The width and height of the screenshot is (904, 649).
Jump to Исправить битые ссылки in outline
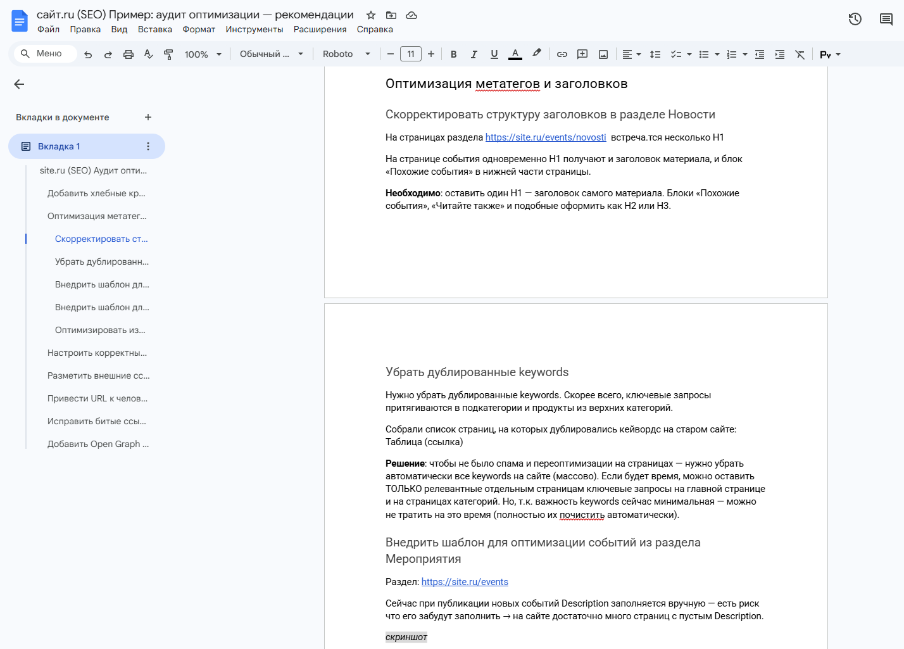96,421
